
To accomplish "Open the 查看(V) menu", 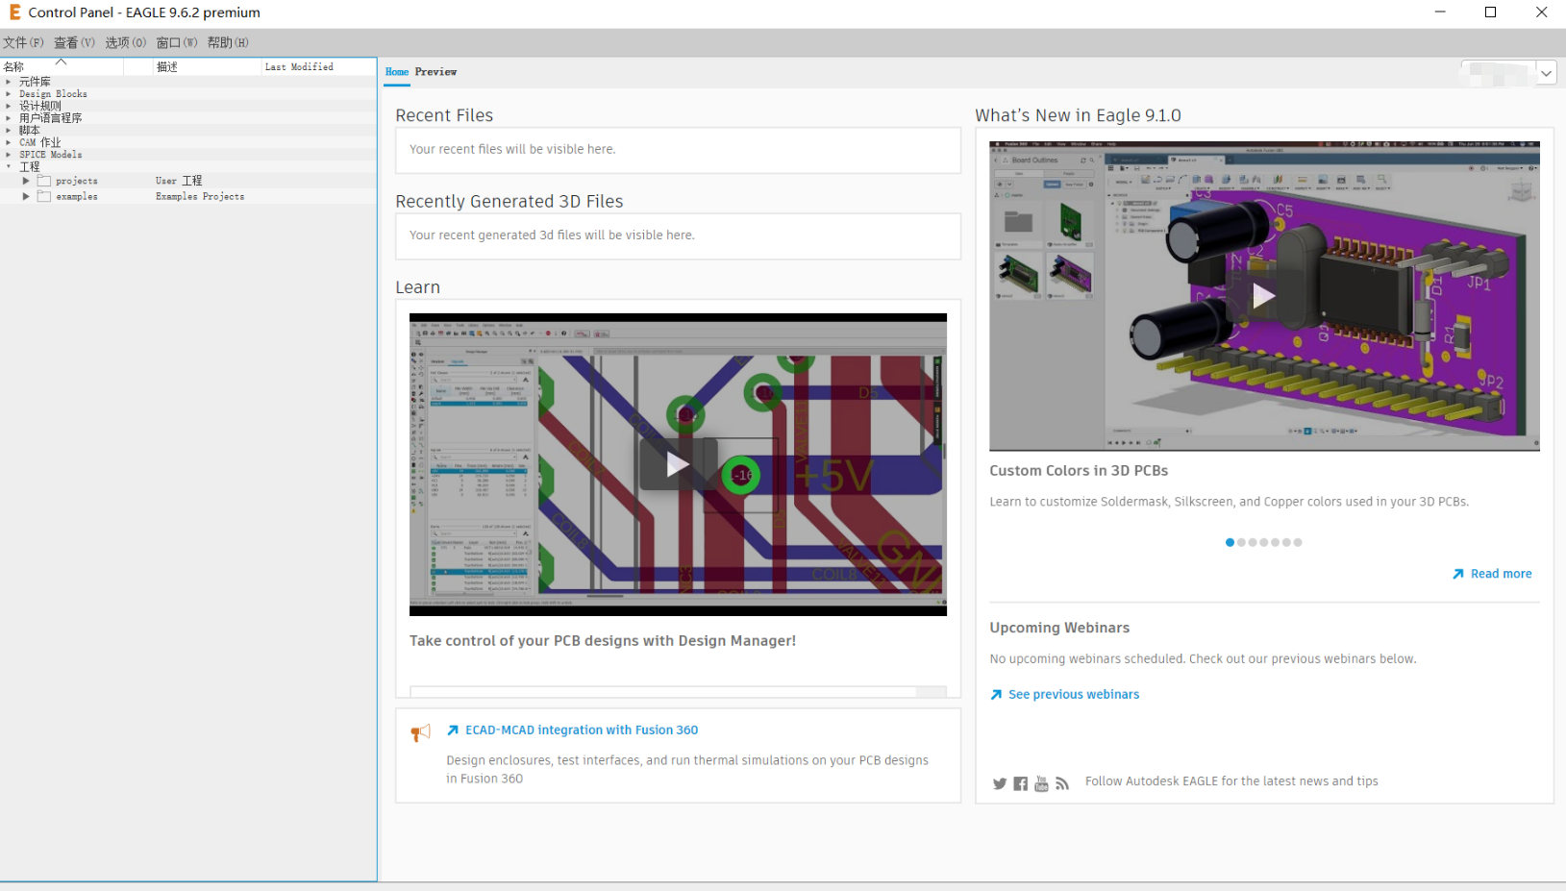I will (74, 42).
